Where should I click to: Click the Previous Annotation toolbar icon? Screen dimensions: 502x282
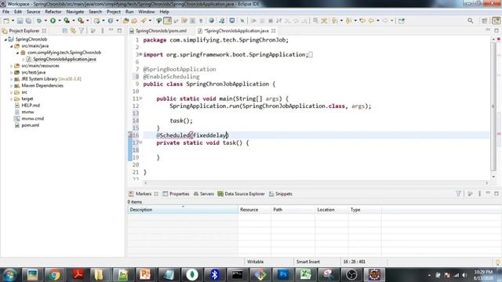point(349,21)
